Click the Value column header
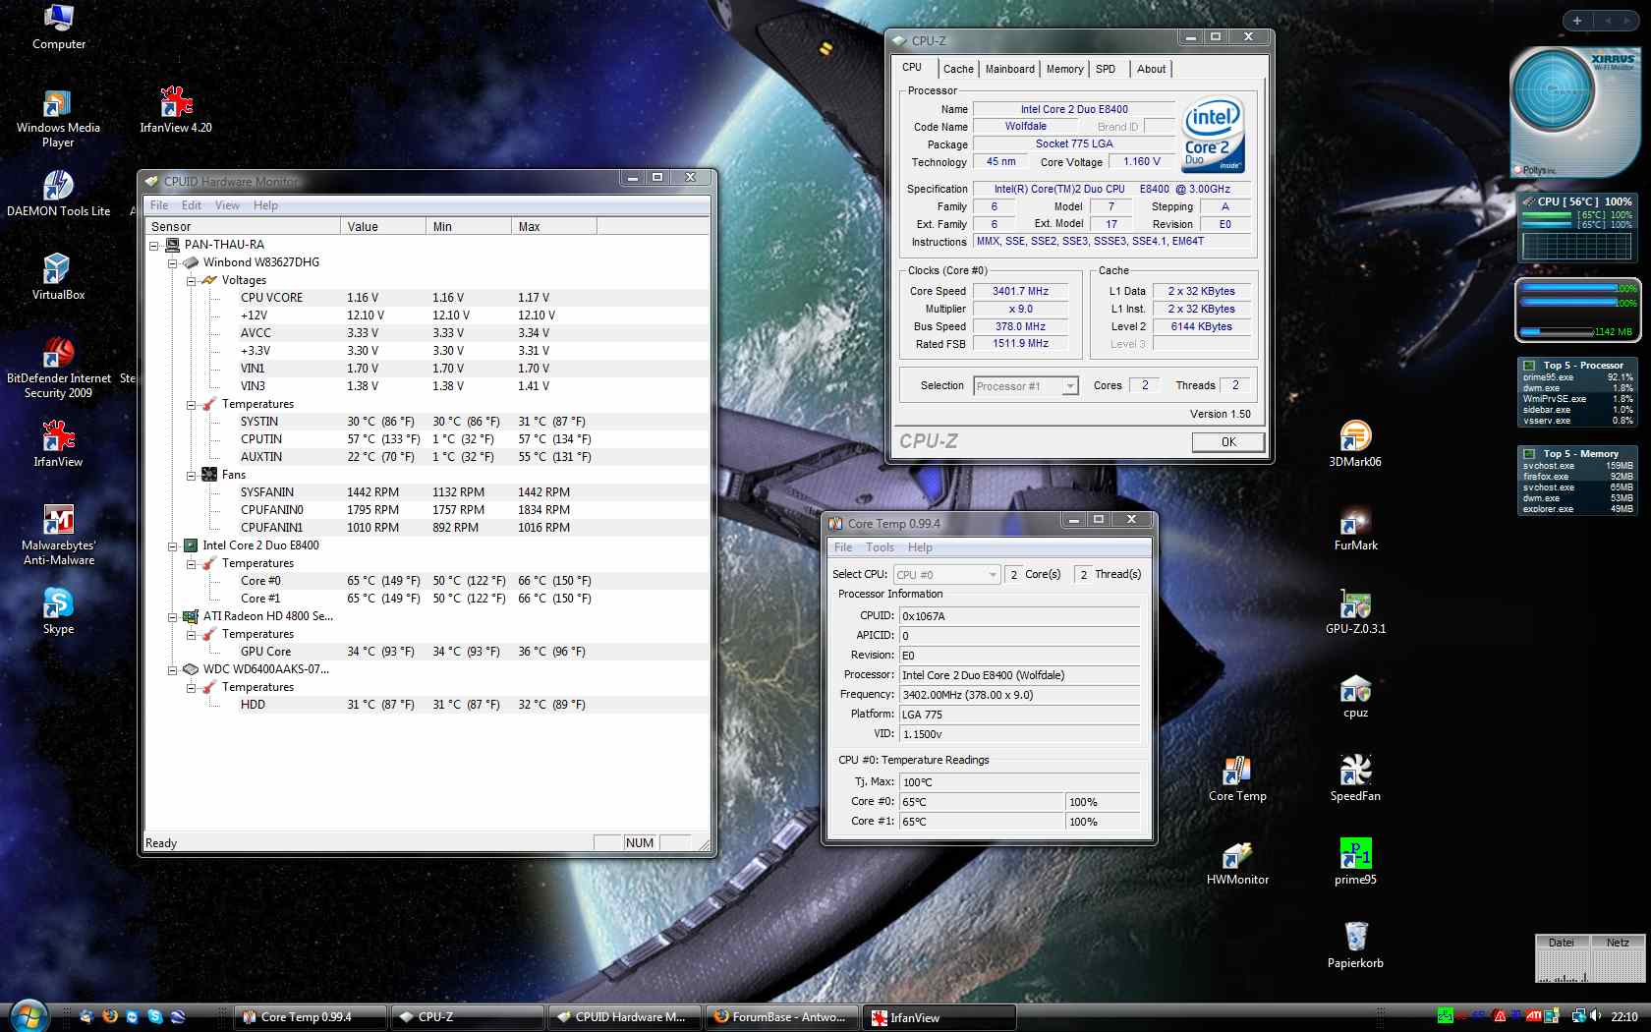This screenshot has width=1651, height=1032. click(x=383, y=226)
